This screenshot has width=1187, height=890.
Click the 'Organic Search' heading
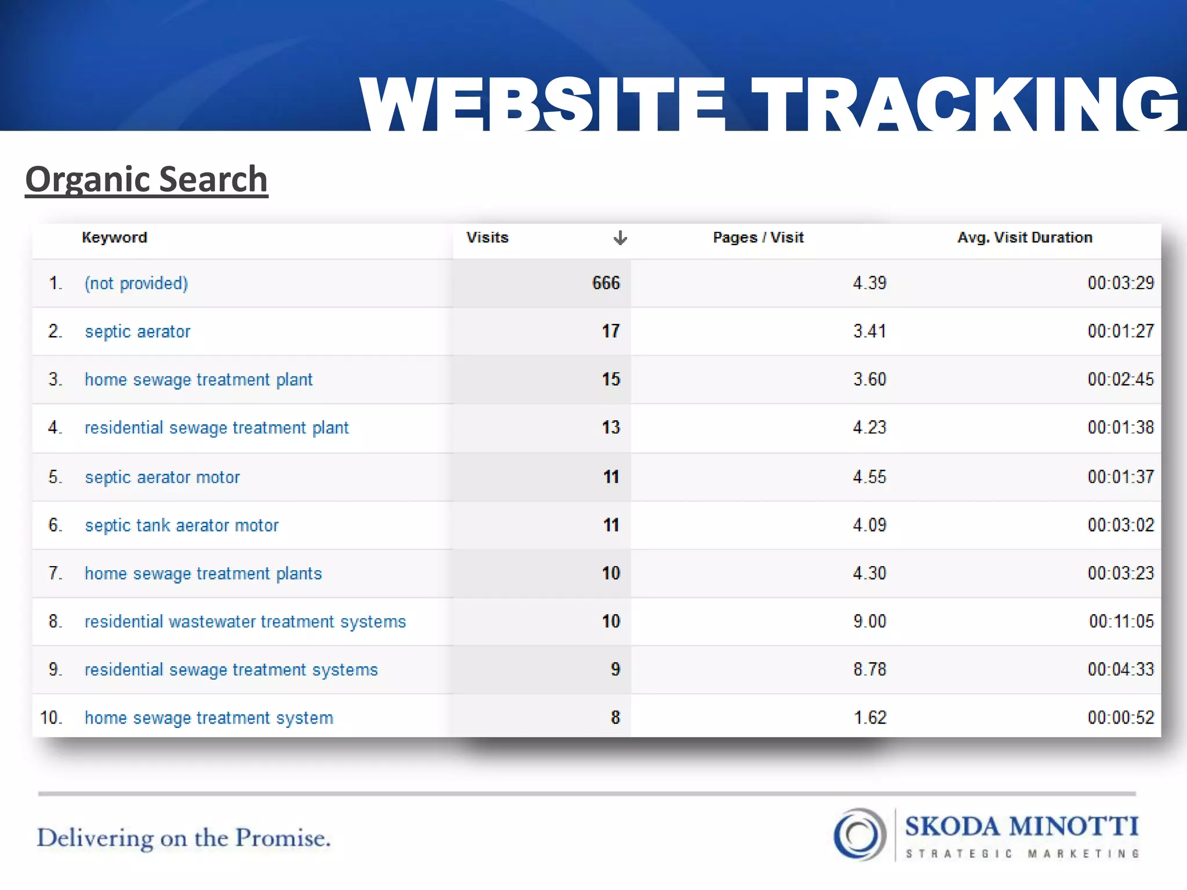coord(147,180)
